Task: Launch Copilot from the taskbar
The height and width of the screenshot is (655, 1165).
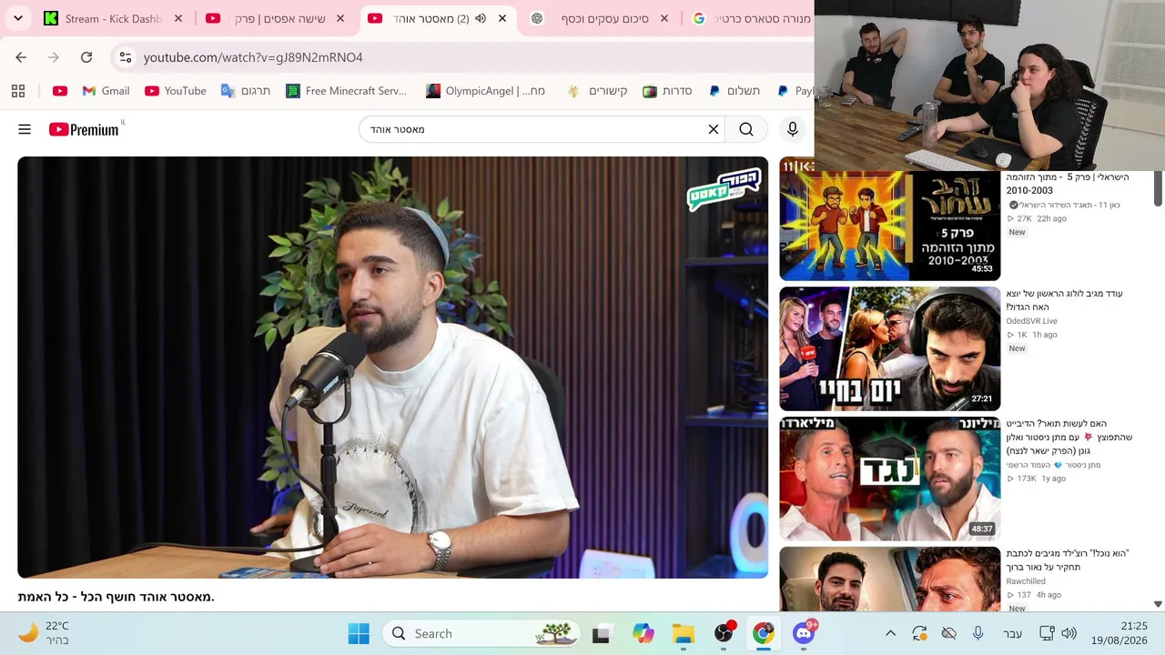Action: (x=643, y=633)
